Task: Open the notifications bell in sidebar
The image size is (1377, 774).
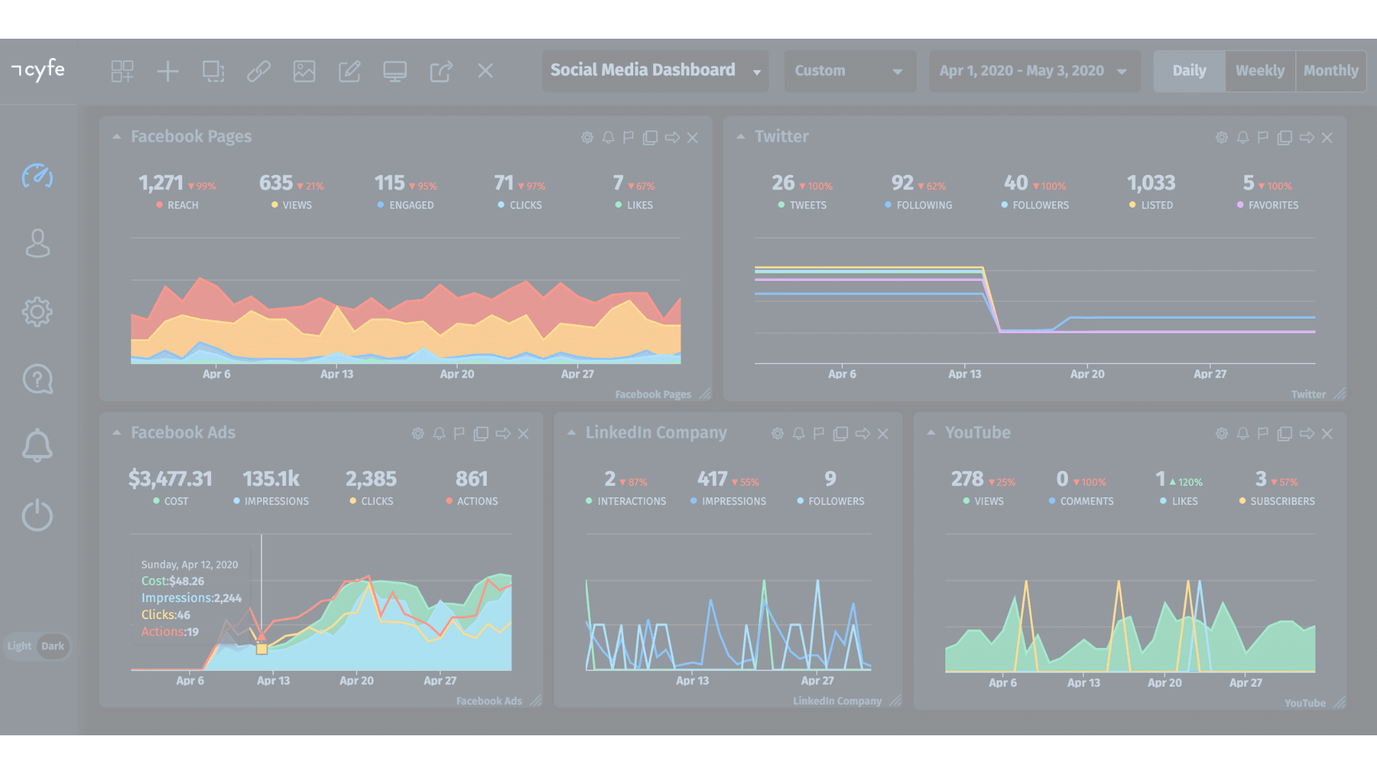Action: (37, 446)
